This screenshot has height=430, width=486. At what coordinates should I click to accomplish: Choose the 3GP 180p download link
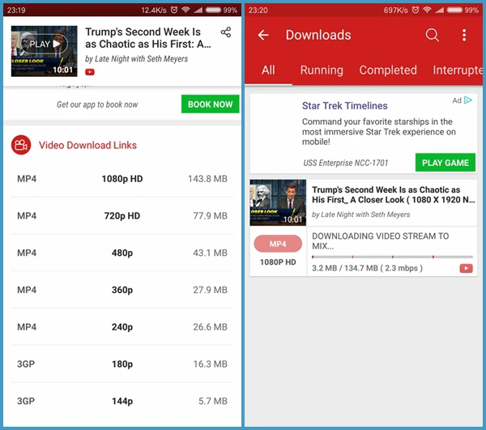(122, 364)
